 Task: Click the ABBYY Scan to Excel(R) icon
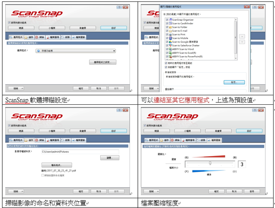click(x=170, y=53)
